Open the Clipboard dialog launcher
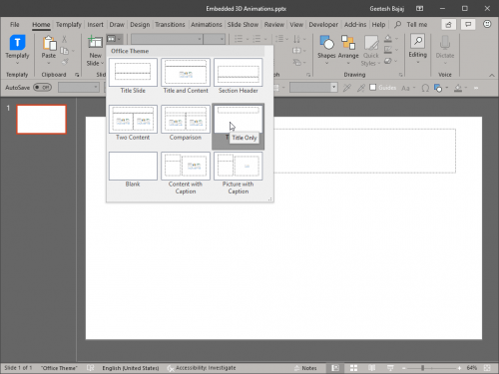Screen dimensions: 499x374 [x=77, y=75]
